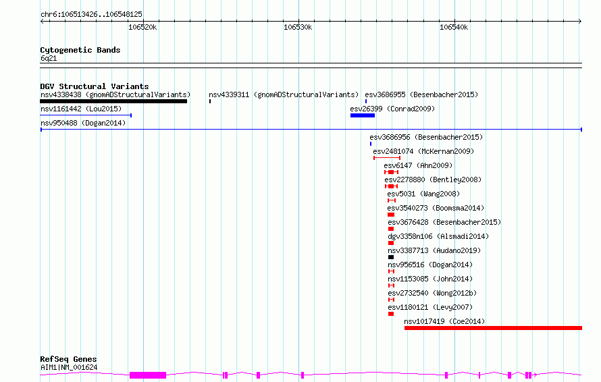601x382 pixels.
Task: Click nsv950488 (Dogan2014) label
Action: point(83,123)
